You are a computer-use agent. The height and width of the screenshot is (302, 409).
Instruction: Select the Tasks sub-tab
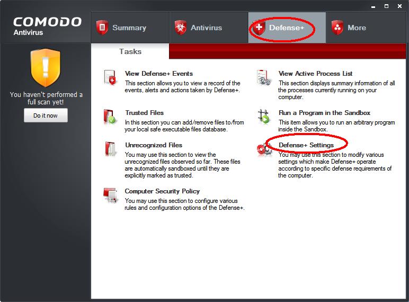click(130, 51)
